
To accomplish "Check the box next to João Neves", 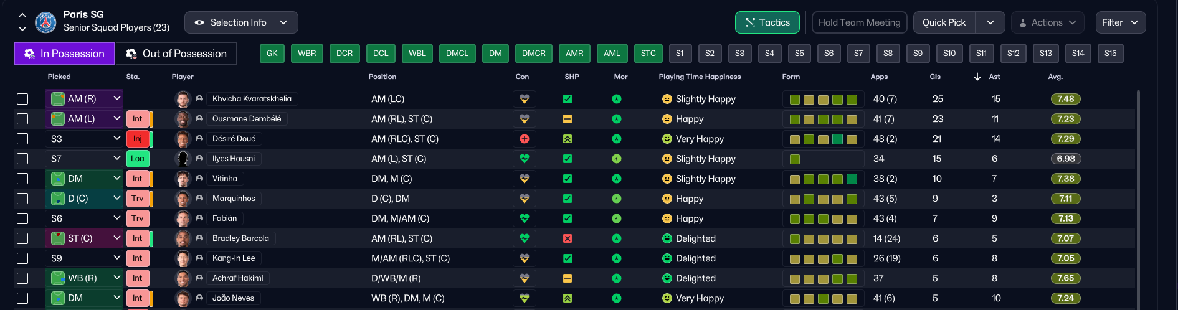I will tap(22, 298).
